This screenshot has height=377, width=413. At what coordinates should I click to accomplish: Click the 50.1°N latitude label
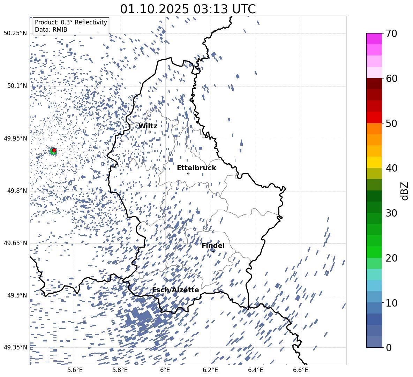[x=17, y=86]
